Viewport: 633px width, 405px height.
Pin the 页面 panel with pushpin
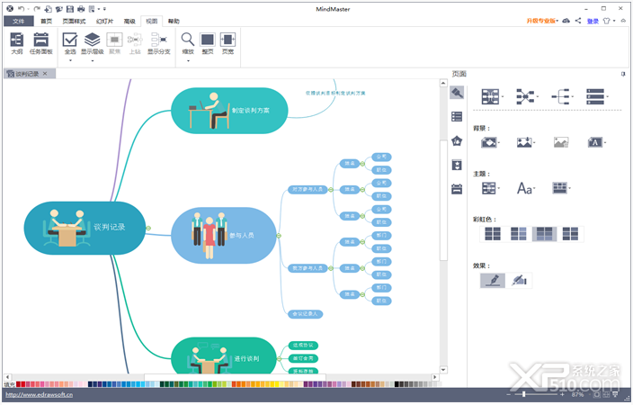pos(623,74)
